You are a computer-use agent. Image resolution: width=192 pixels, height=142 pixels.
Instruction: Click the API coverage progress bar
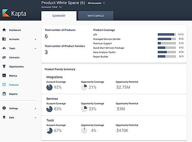coord(167,34)
